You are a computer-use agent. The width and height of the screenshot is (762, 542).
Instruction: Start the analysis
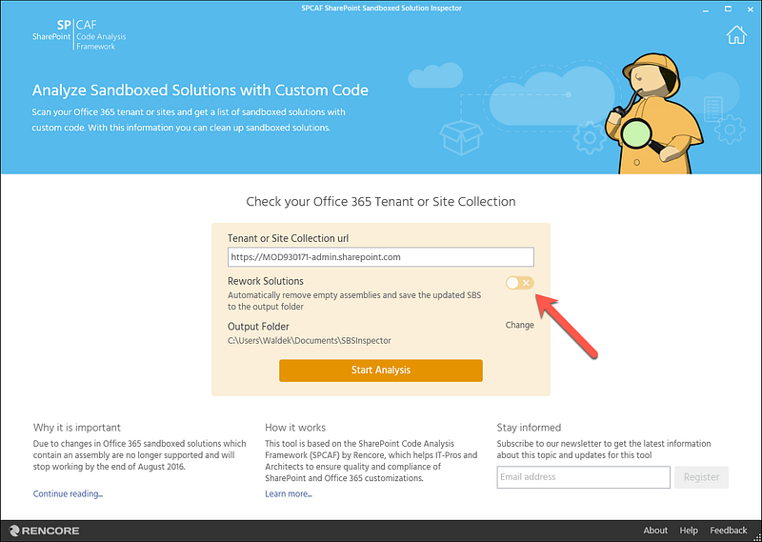(380, 371)
